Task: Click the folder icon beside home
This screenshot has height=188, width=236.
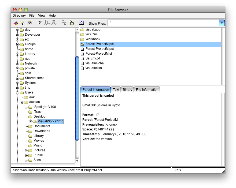Action: (x=22, y=49)
